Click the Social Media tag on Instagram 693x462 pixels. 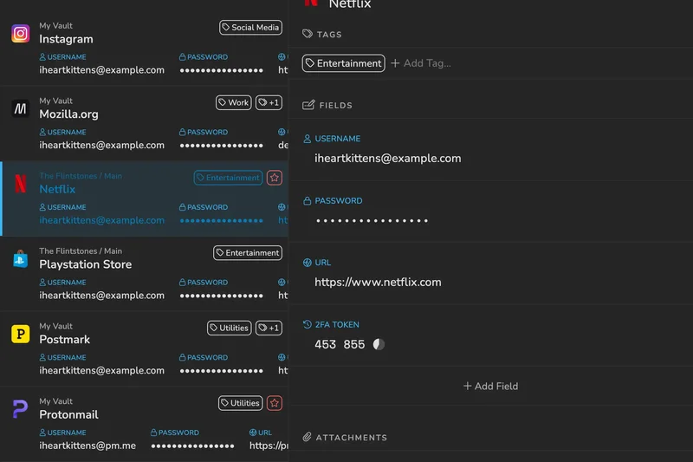250,28
